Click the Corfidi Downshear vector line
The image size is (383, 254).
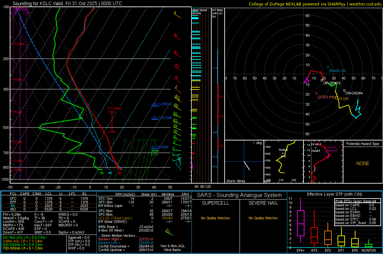point(126,246)
